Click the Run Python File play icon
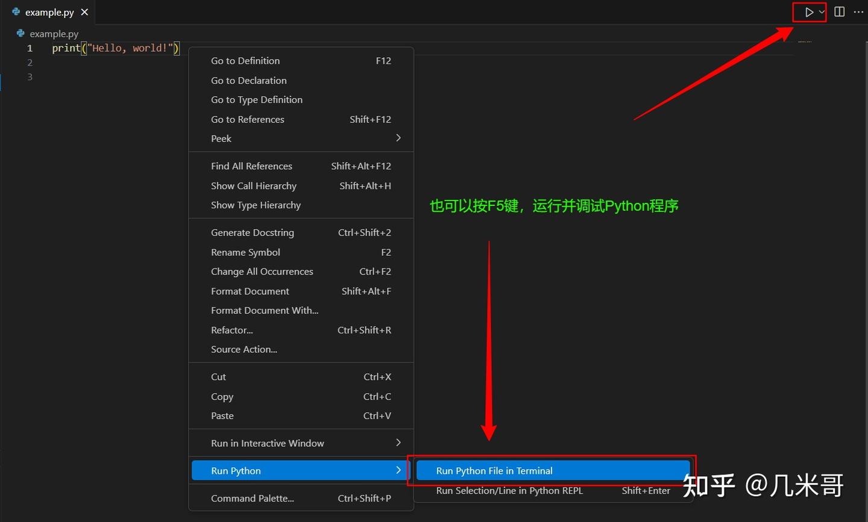The image size is (868, 522). pyautogui.click(x=809, y=12)
